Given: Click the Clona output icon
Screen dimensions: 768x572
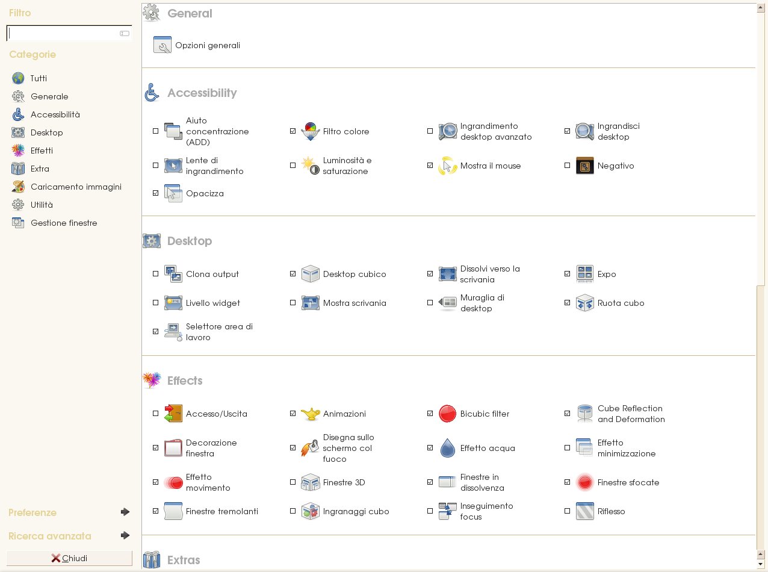Looking at the screenshot, I should click(x=173, y=274).
